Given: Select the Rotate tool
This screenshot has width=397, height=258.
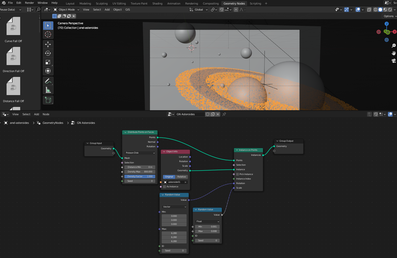Looking at the screenshot, I should click(x=48, y=53).
